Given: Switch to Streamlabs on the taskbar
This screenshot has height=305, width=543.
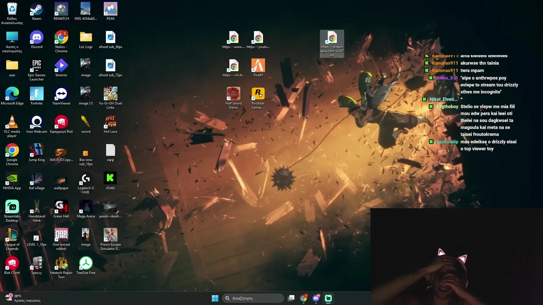Looking at the screenshot, I should 328,298.
